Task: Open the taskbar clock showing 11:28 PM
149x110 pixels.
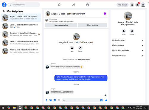Action: 139,108
